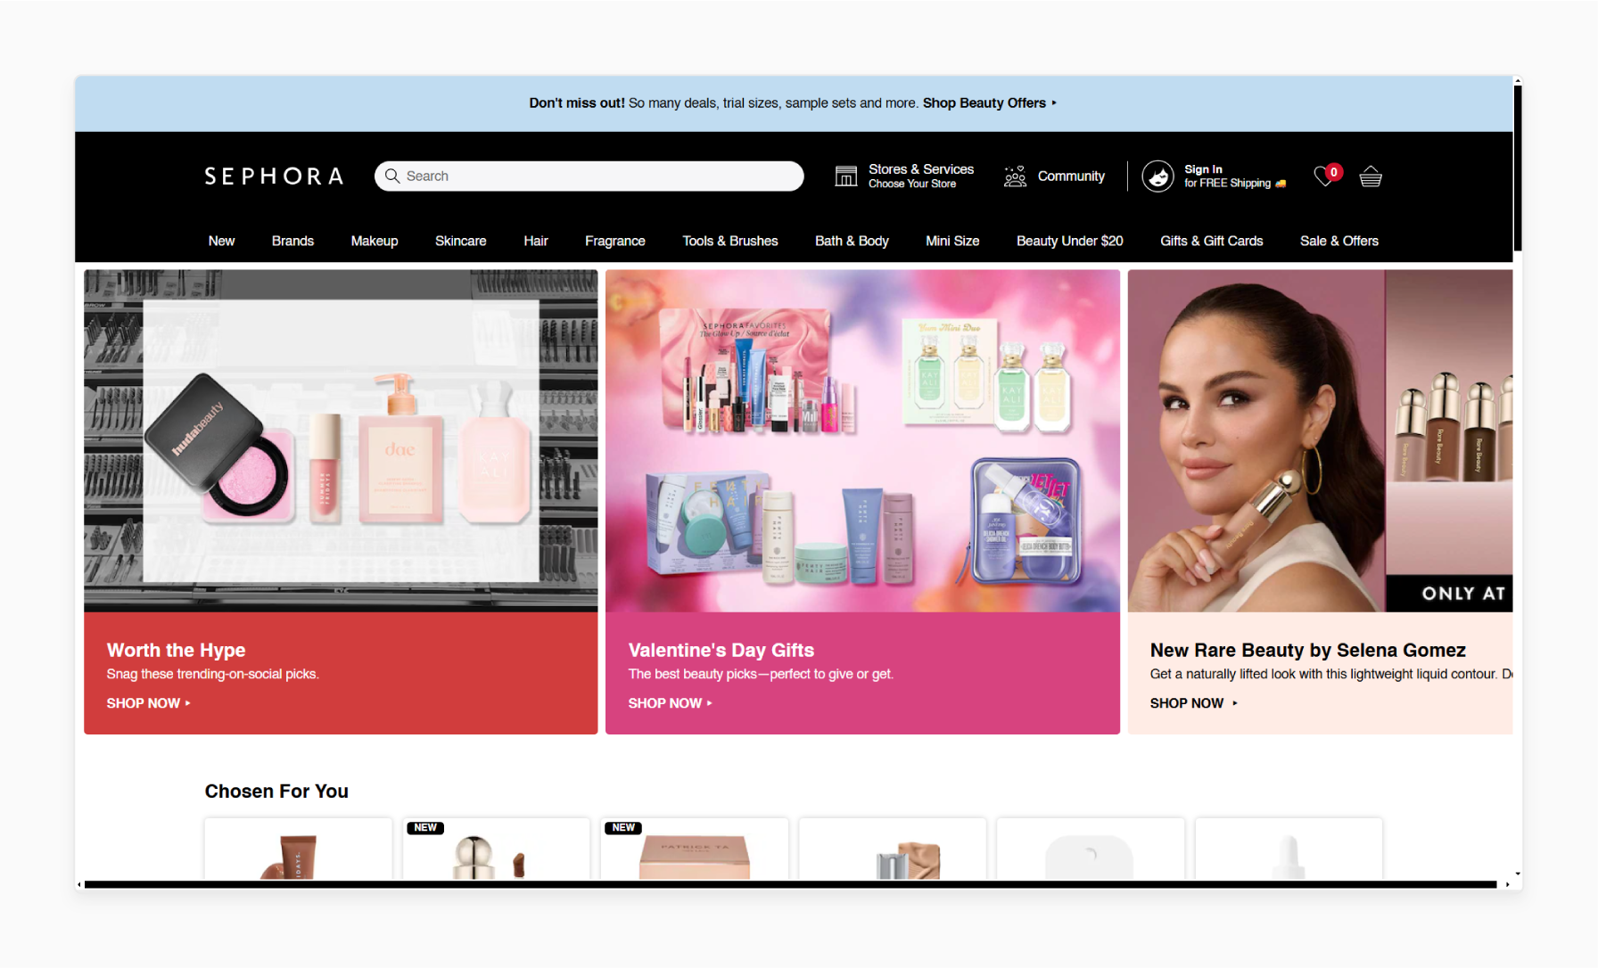Click the arrow after Shop Beauty Offers

[x=1054, y=103]
